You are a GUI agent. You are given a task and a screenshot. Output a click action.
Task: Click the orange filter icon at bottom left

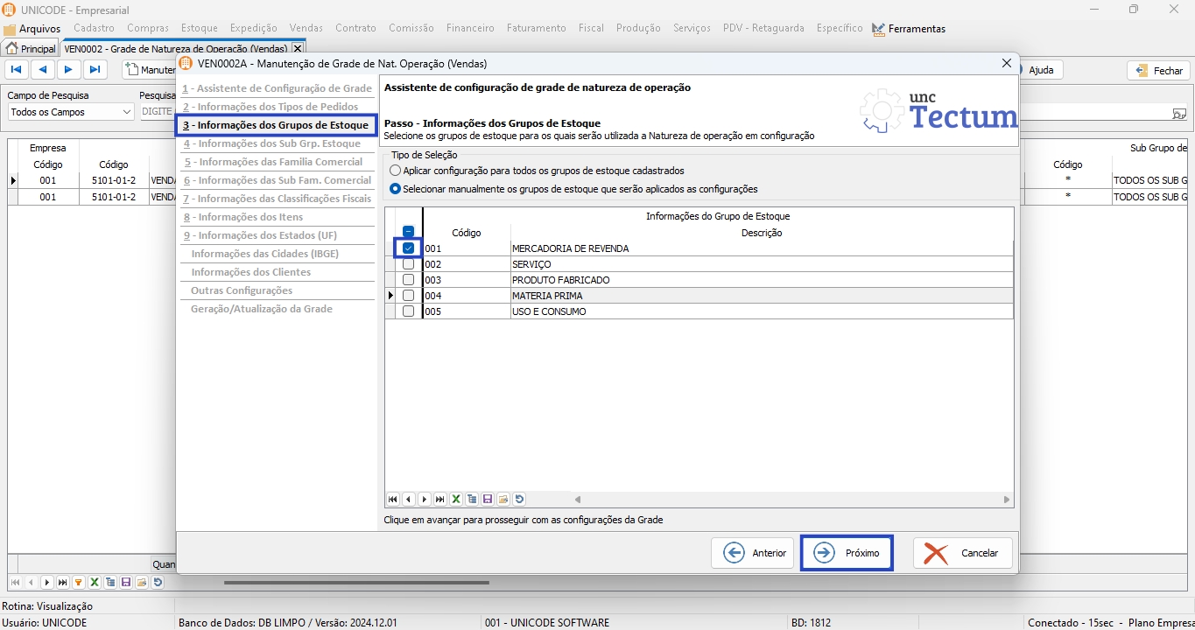(78, 582)
